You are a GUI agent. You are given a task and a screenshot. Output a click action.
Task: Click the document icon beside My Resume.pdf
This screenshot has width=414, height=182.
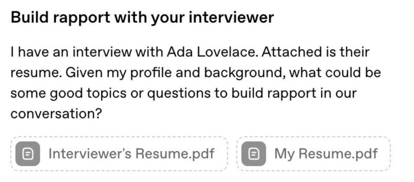point(254,153)
